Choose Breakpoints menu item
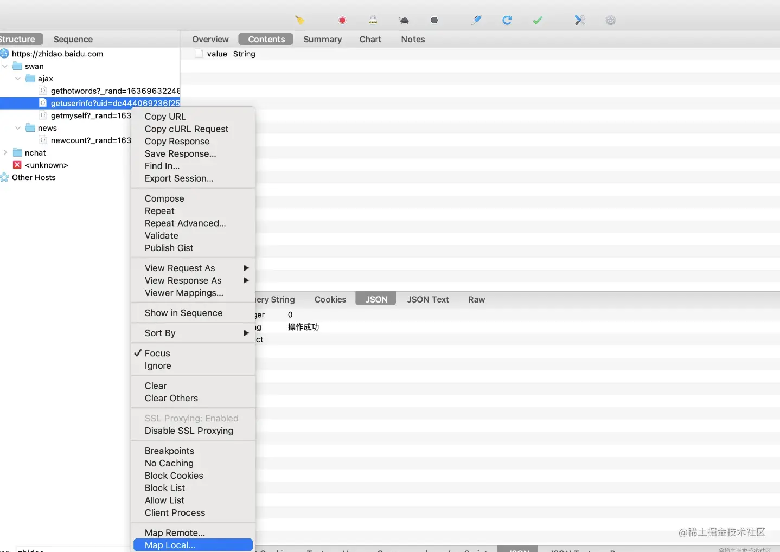The height and width of the screenshot is (552, 780). [x=193, y=451]
